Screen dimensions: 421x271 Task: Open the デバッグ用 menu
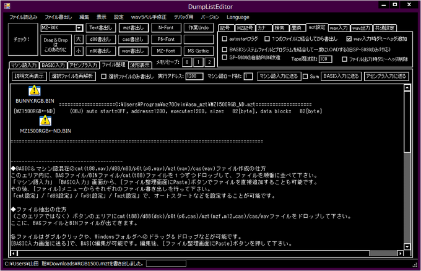pos(183,17)
